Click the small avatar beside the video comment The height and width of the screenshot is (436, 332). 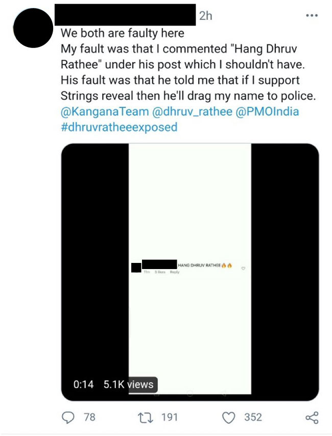tap(136, 267)
